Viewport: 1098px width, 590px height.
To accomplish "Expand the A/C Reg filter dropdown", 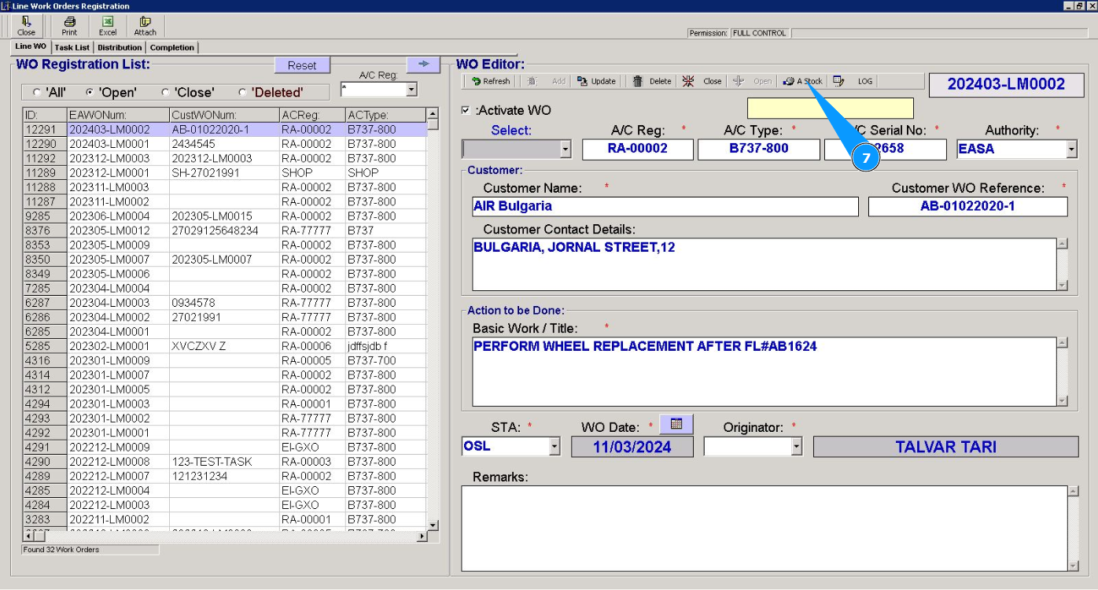I will (411, 90).
